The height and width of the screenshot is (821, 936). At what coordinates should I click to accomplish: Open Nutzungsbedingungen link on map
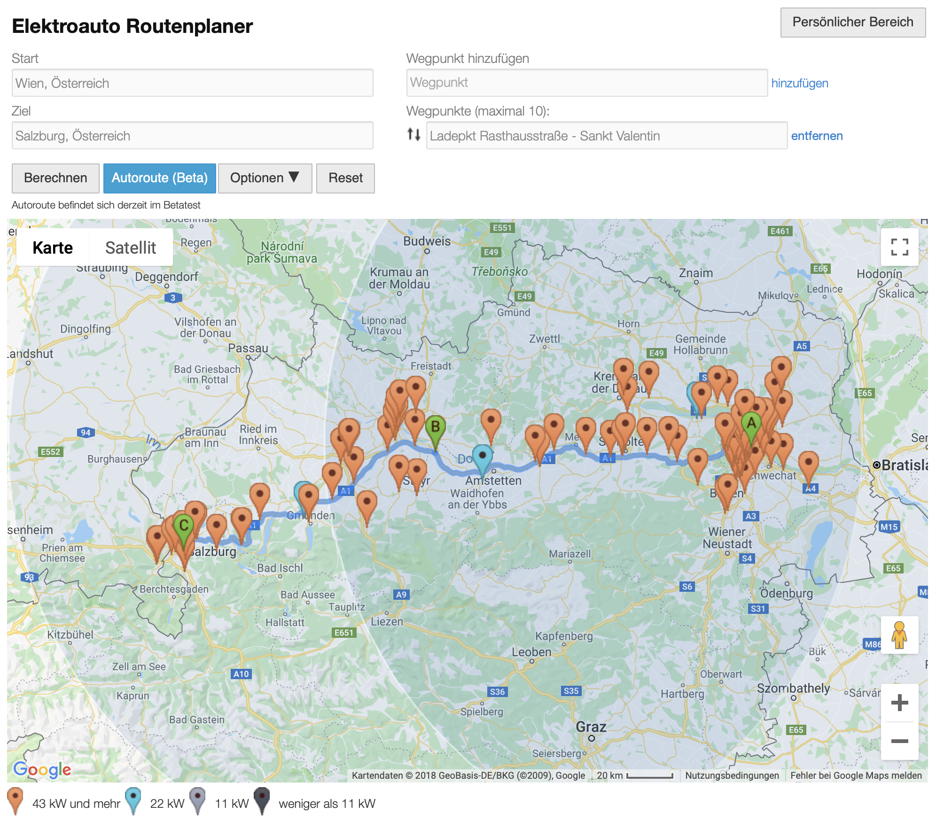click(x=732, y=775)
